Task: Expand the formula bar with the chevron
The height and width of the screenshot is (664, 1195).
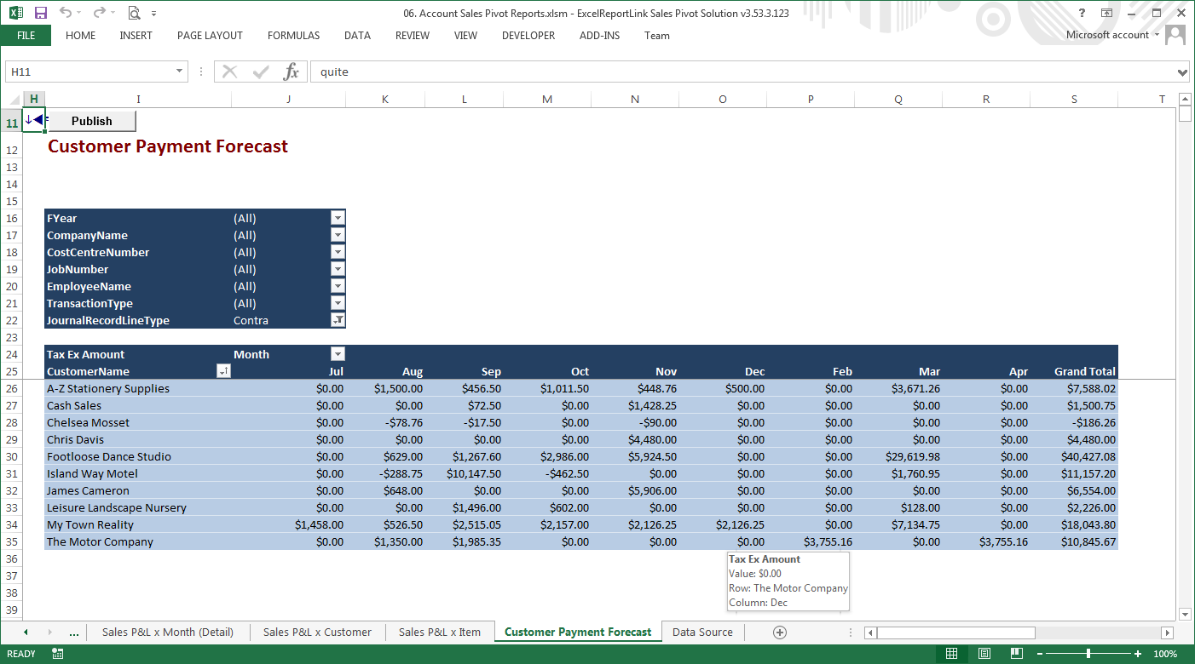Action: [1182, 72]
